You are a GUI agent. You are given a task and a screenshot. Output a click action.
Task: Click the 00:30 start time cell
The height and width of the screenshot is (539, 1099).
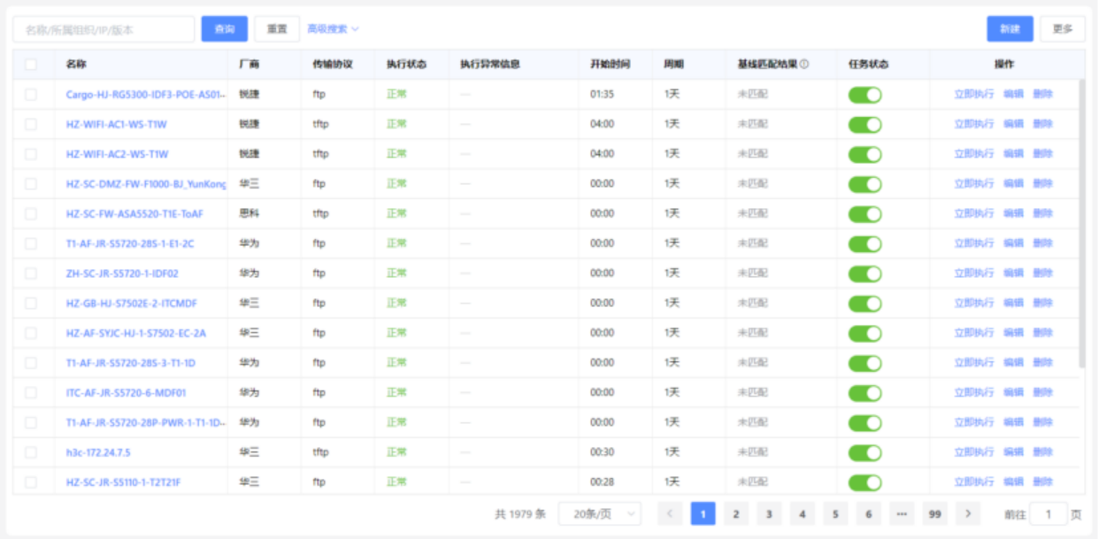coord(602,452)
